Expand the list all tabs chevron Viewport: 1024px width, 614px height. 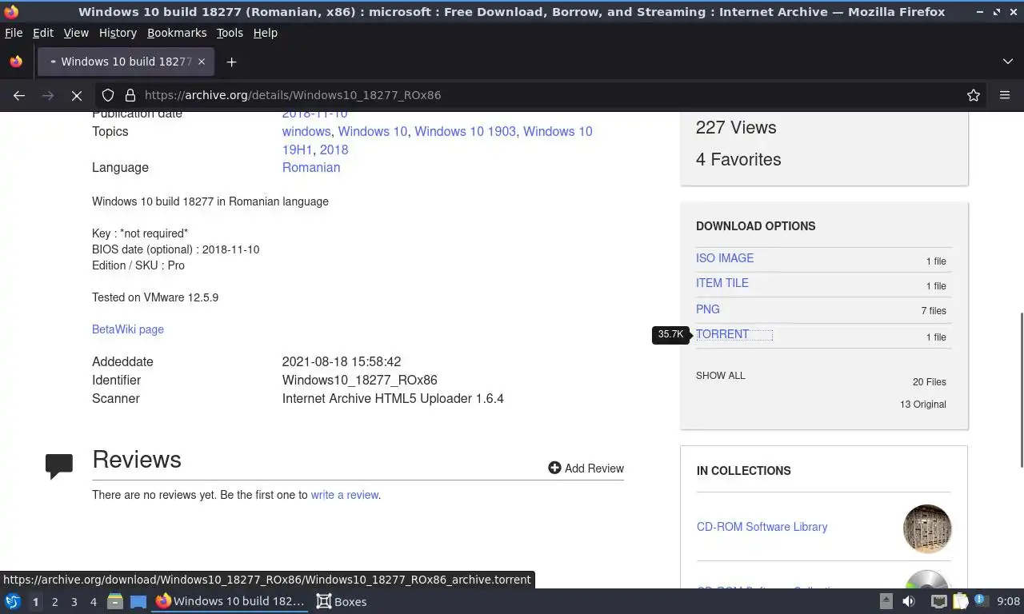coord(1007,62)
